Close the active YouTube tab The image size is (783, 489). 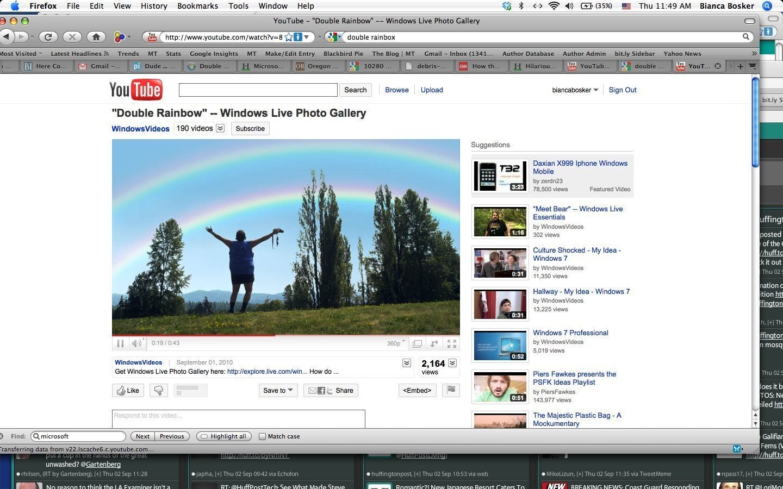pyautogui.click(x=718, y=66)
